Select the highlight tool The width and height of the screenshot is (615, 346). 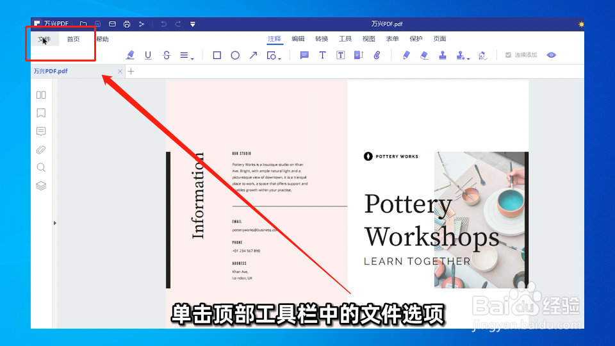[x=130, y=55]
